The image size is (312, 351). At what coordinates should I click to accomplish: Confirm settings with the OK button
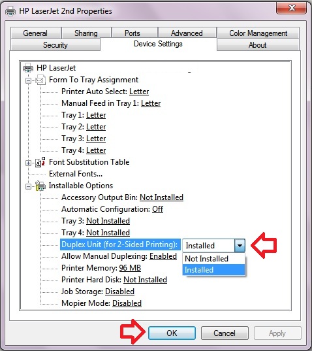172,333
